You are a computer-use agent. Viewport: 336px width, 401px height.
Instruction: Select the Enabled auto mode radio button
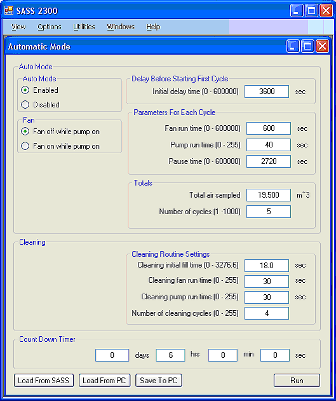(25, 90)
